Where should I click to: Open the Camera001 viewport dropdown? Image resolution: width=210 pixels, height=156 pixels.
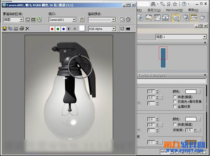[x=74, y=20]
